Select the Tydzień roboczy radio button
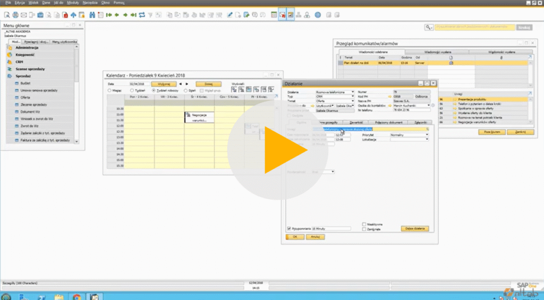This screenshot has width=544, height=300. (x=154, y=90)
